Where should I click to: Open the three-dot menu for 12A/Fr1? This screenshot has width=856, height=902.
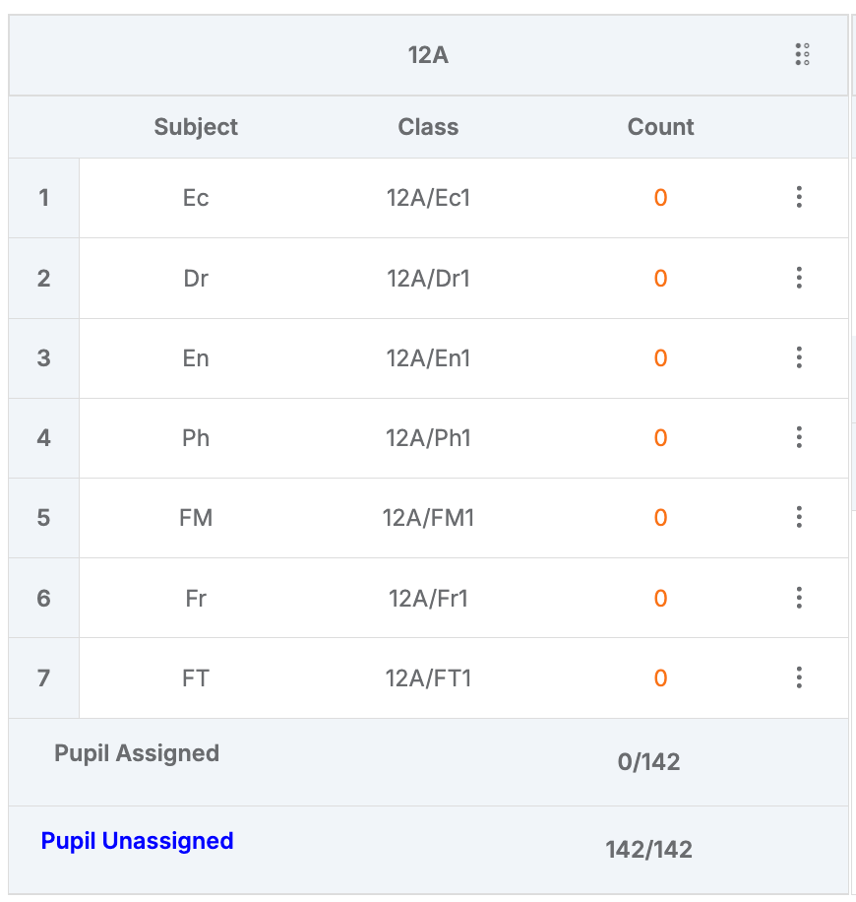(x=799, y=599)
